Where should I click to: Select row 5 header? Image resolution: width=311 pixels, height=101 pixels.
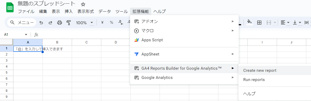point(7,73)
